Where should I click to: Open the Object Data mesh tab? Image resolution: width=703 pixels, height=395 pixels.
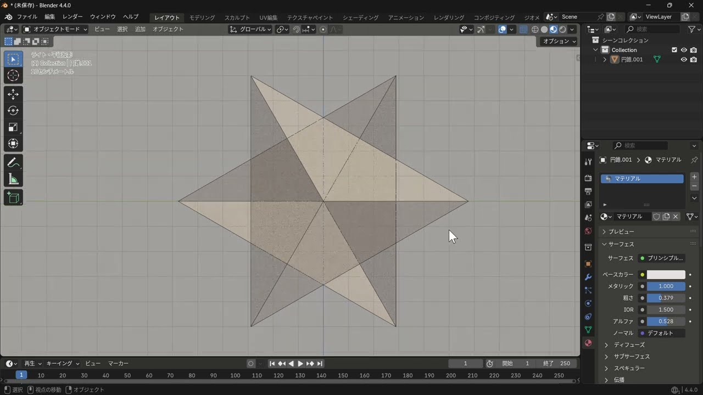coord(588,330)
